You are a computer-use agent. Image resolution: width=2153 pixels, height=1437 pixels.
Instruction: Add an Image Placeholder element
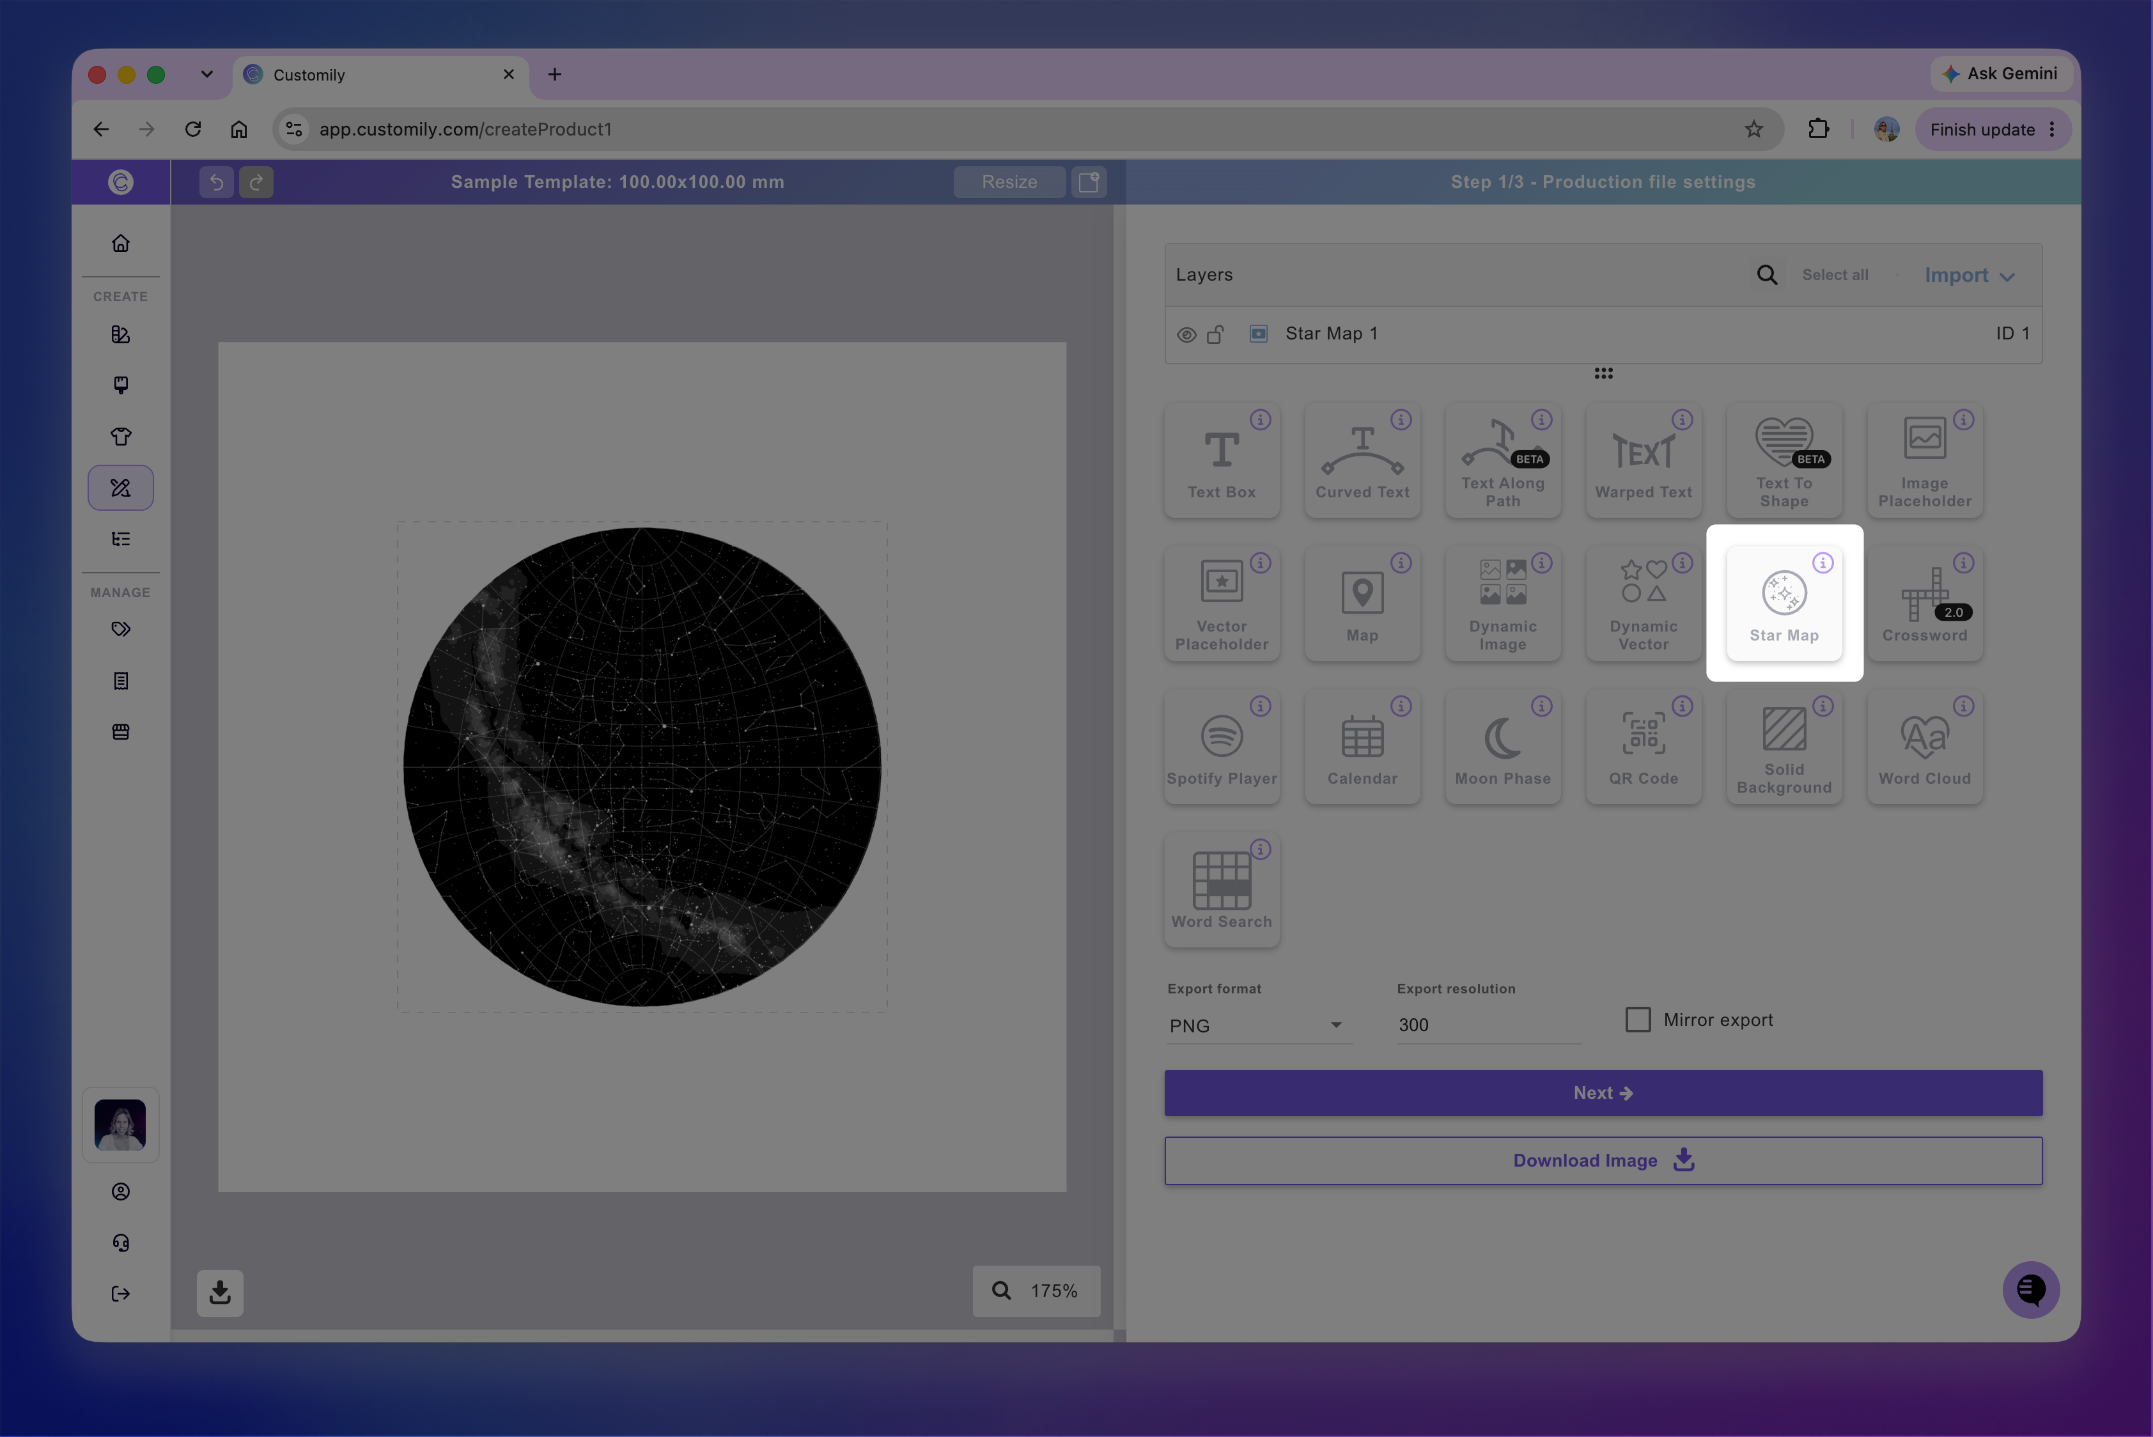1925,460
